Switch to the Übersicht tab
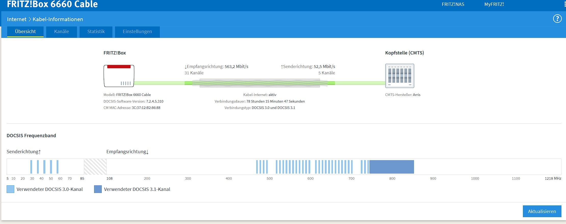The width and height of the screenshot is (566, 224). (x=25, y=32)
